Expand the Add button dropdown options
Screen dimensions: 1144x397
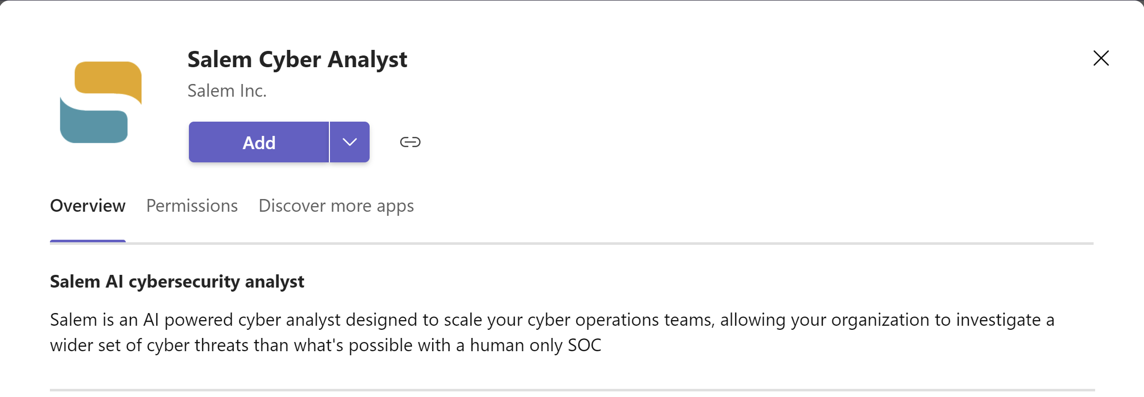[350, 142]
